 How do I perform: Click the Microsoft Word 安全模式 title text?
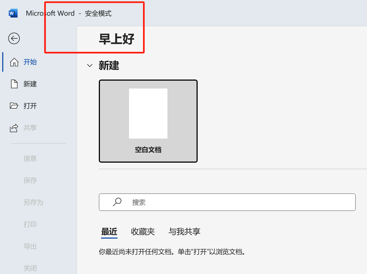pyautogui.click(x=69, y=13)
